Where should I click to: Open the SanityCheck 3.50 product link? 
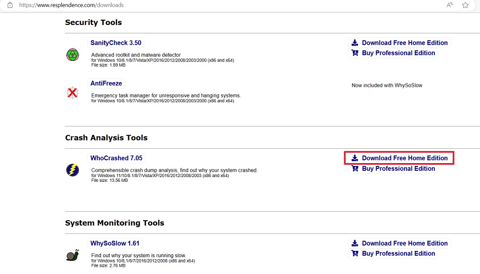[116, 43]
